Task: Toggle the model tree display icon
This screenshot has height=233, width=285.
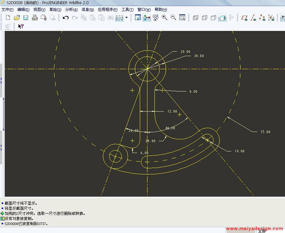Action: 147,18
